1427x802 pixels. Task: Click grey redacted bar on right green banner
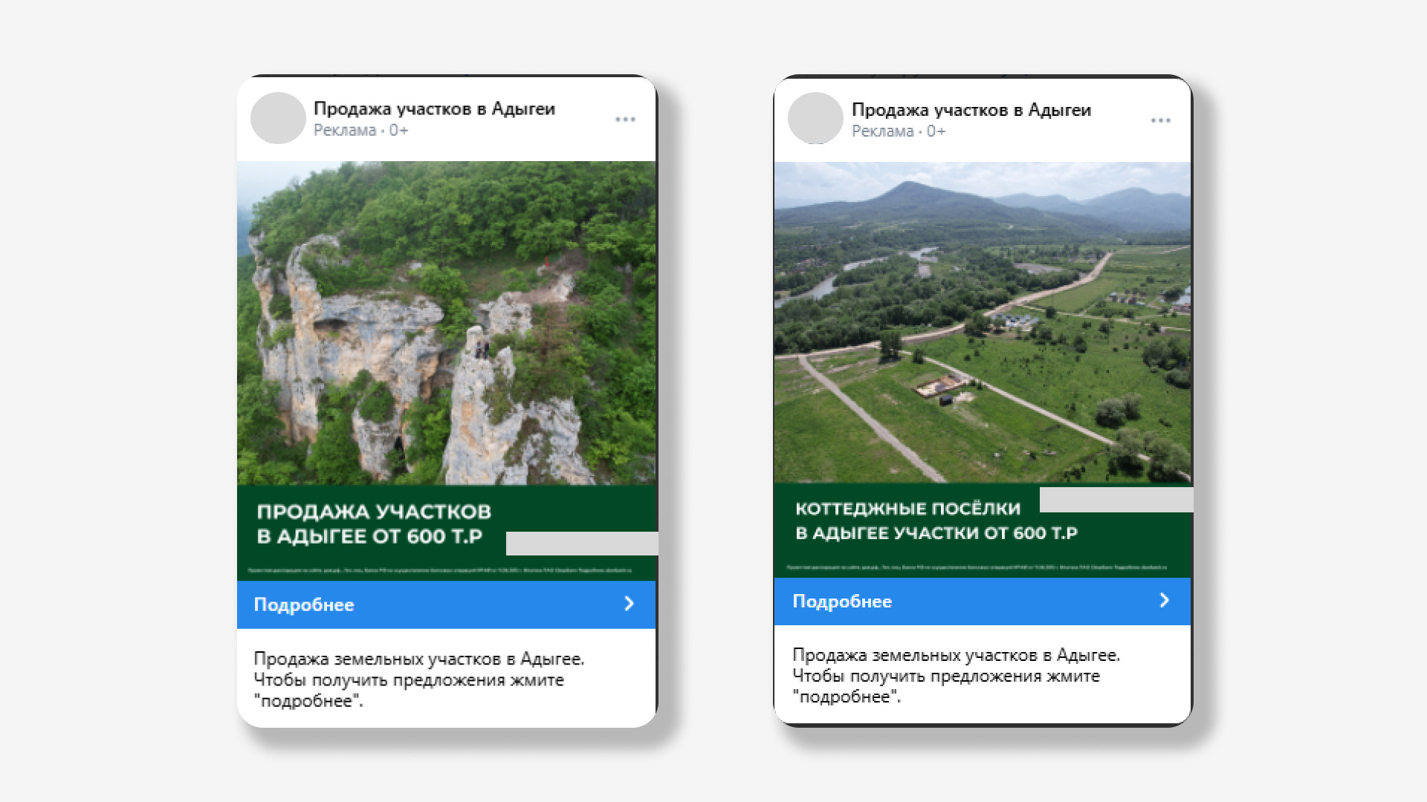1116,500
